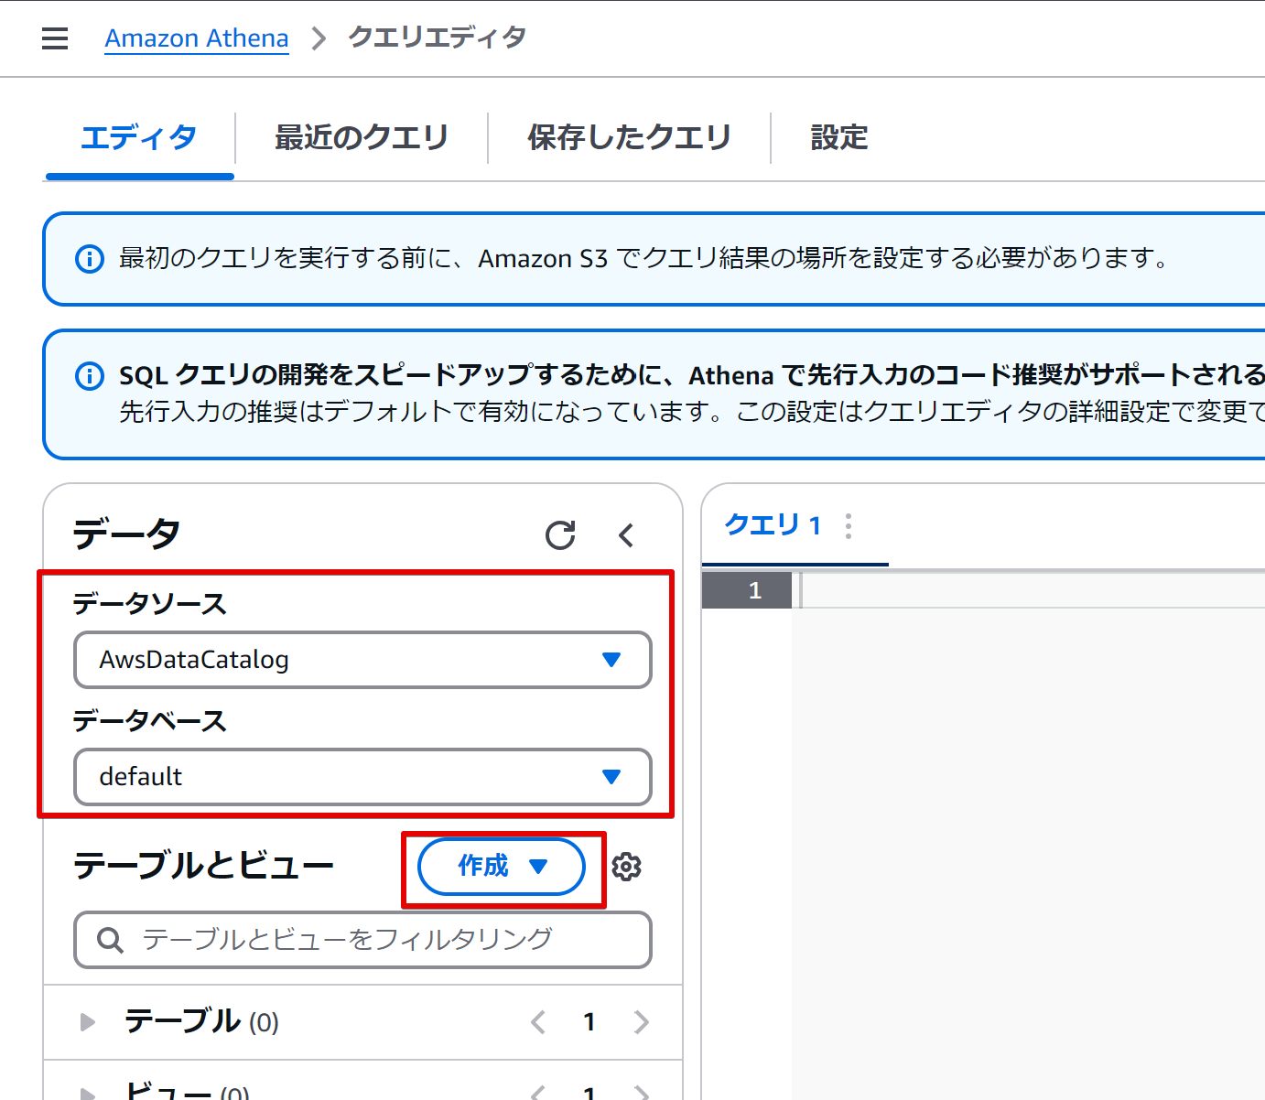The image size is (1265, 1100).
Task: Click the クエリ 1 editor tab
Action: click(772, 525)
